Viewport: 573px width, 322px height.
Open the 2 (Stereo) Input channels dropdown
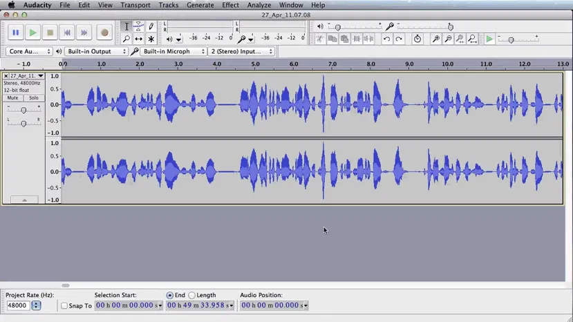tap(241, 52)
